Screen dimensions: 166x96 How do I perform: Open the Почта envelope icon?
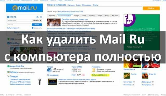pos(8,17)
